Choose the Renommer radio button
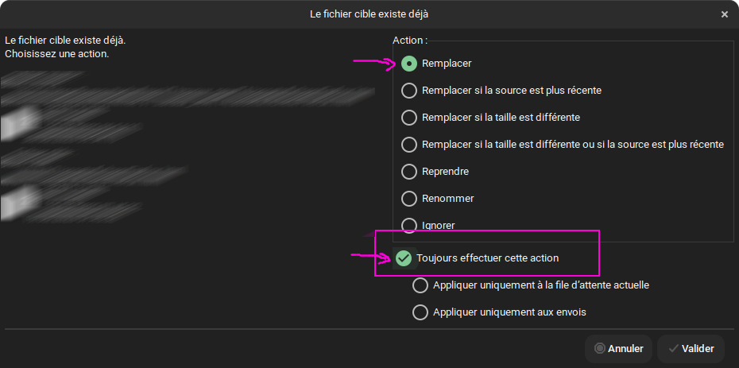This screenshot has height=368, width=739. point(409,198)
